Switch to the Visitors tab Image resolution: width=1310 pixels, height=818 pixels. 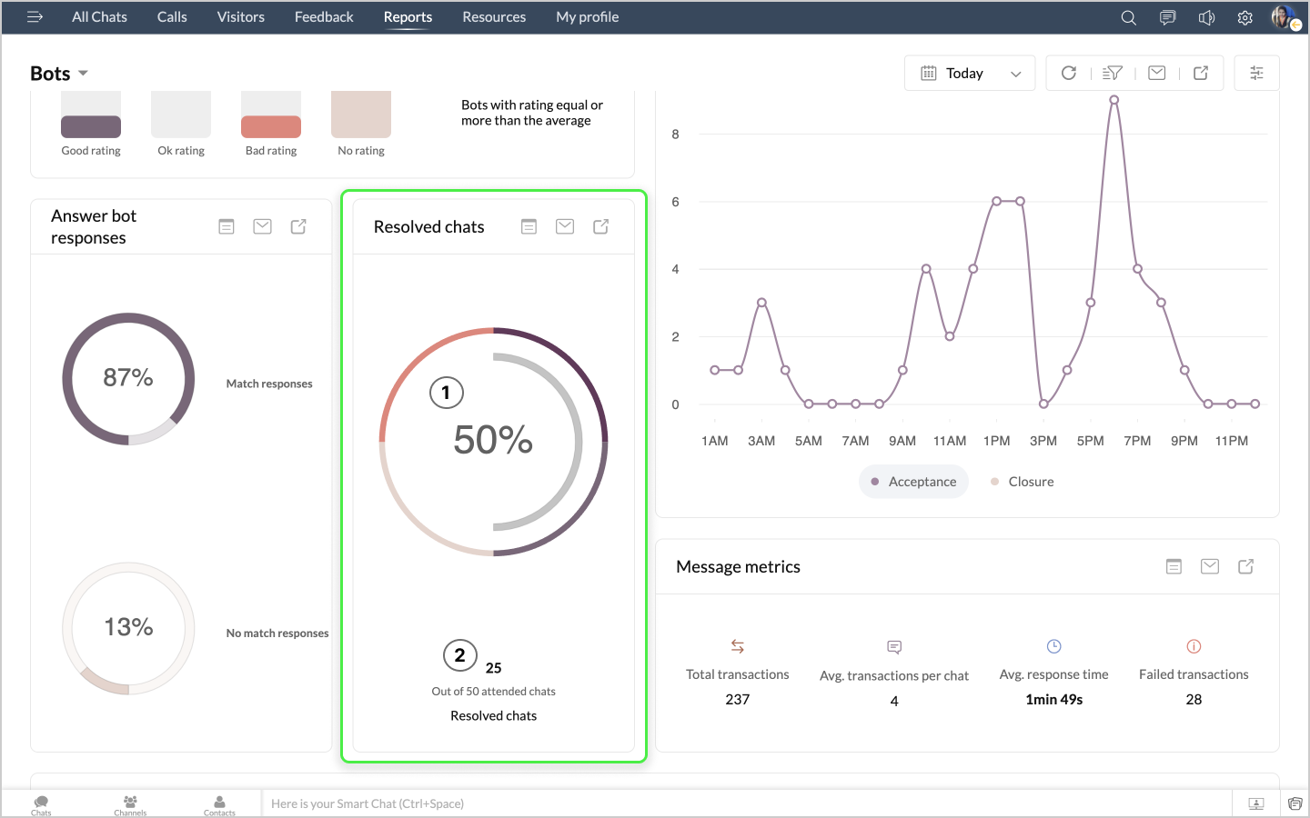pyautogui.click(x=240, y=17)
